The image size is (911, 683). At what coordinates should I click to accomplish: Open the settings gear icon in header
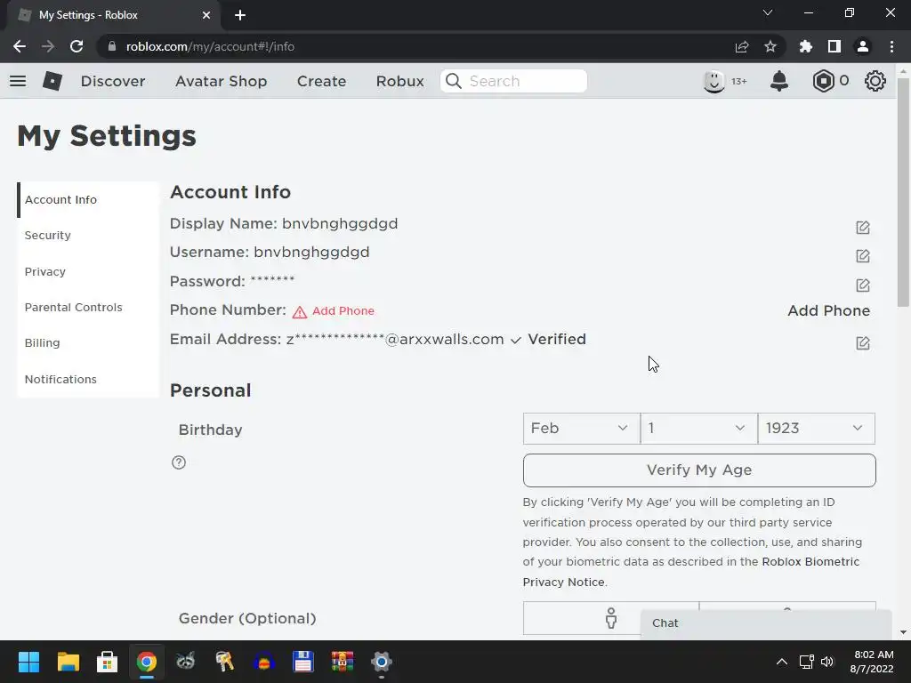[875, 81]
